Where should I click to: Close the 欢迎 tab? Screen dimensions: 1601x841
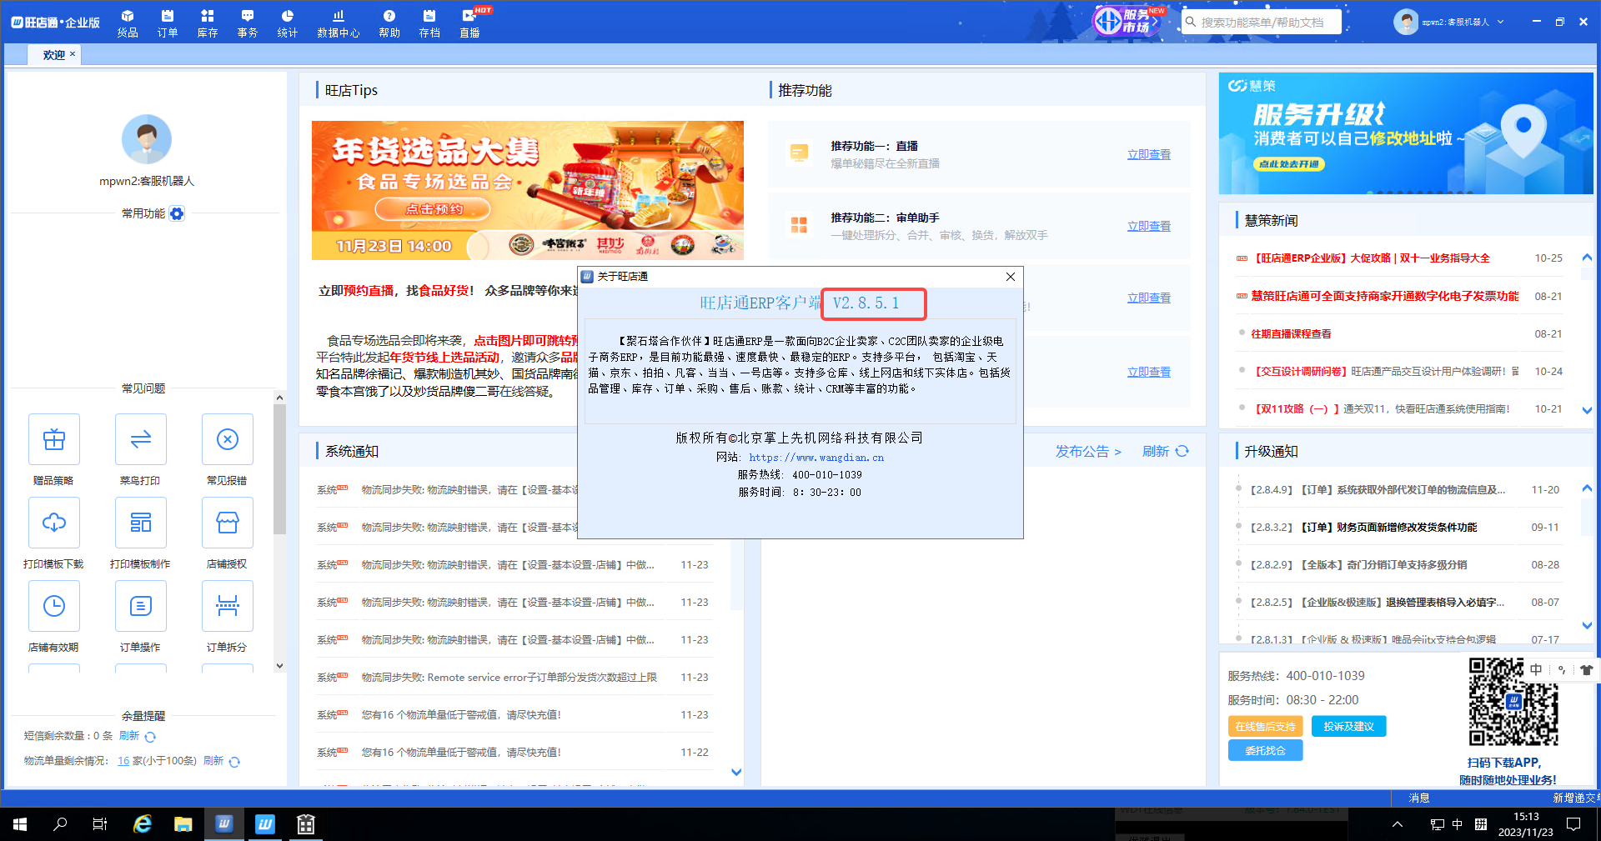(x=73, y=53)
